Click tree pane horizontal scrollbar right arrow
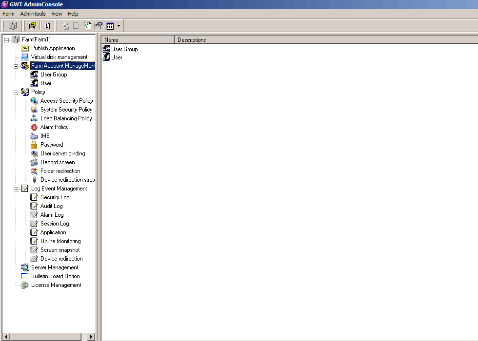This screenshot has width=478, height=341. [91, 337]
